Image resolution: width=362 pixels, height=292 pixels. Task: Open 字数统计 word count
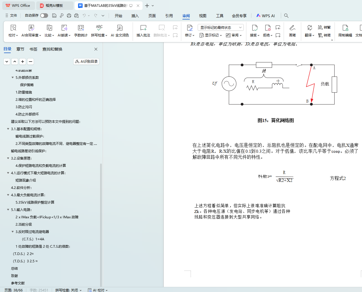(81, 31)
